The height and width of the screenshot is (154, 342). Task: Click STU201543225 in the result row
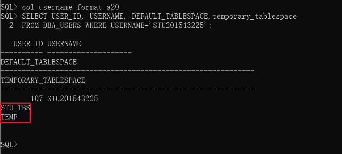tap(72, 99)
